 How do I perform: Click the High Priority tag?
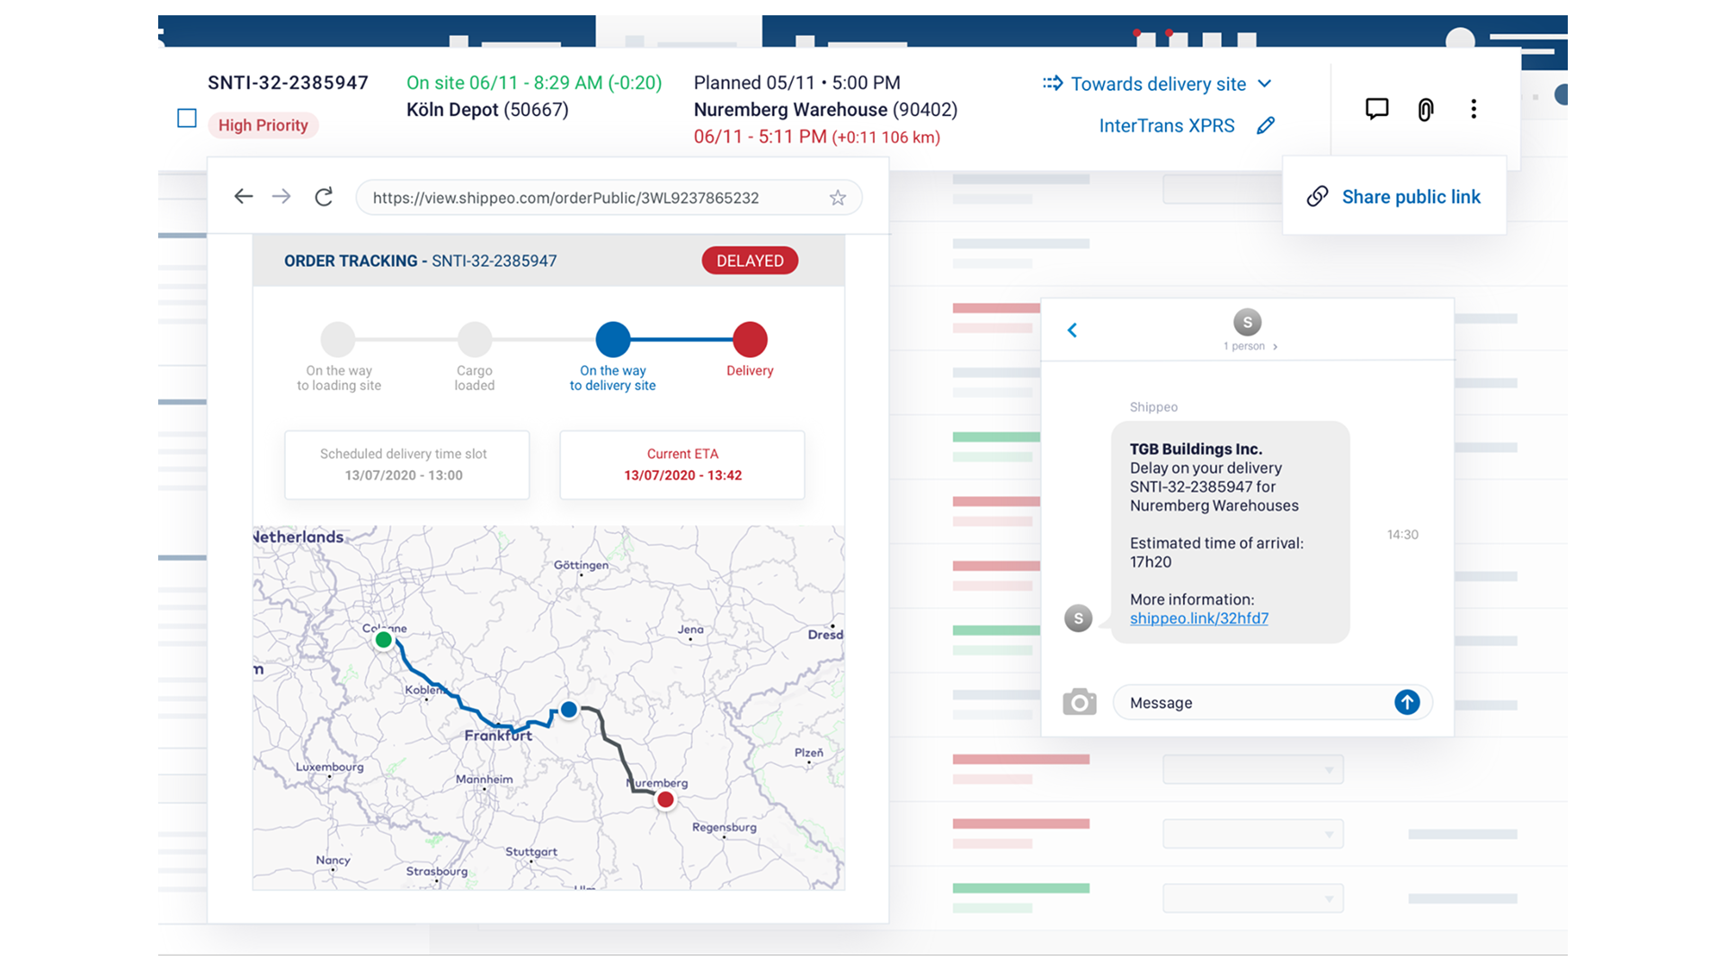(263, 125)
